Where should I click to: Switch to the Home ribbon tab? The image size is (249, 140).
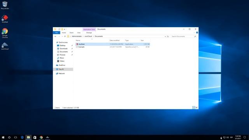pos(64,33)
